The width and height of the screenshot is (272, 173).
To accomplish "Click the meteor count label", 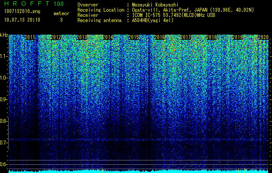I will (61, 13).
